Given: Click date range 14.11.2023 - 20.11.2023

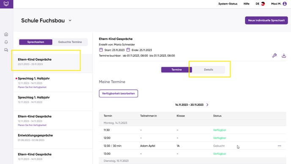Looking at the screenshot, I should tap(189, 105).
